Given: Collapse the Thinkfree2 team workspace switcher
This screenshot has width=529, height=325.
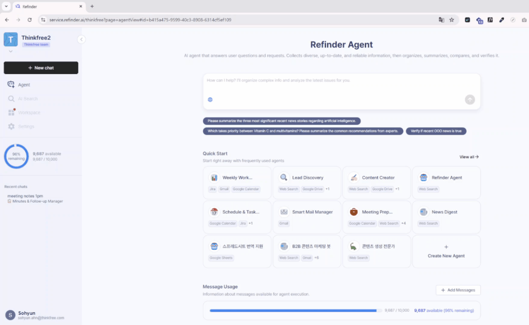Looking at the screenshot, I should [11, 51].
